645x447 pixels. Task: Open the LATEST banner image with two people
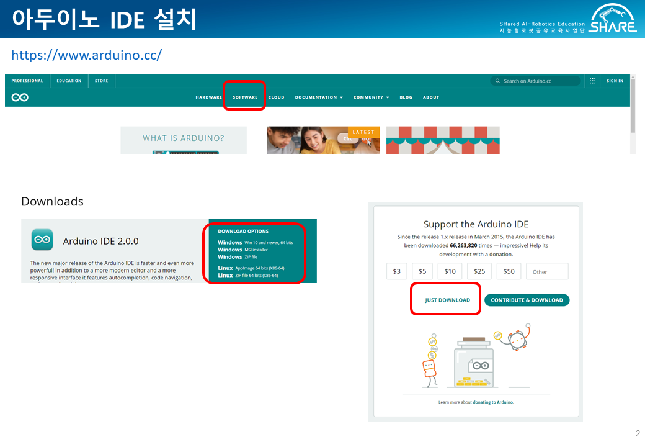pyautogui.click(x=323, y=140)
